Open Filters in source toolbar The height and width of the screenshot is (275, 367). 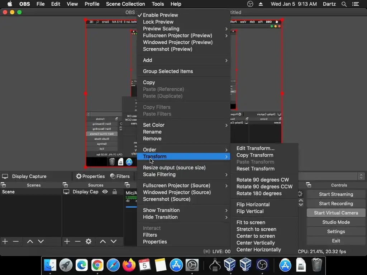click(x=120, y=176)
